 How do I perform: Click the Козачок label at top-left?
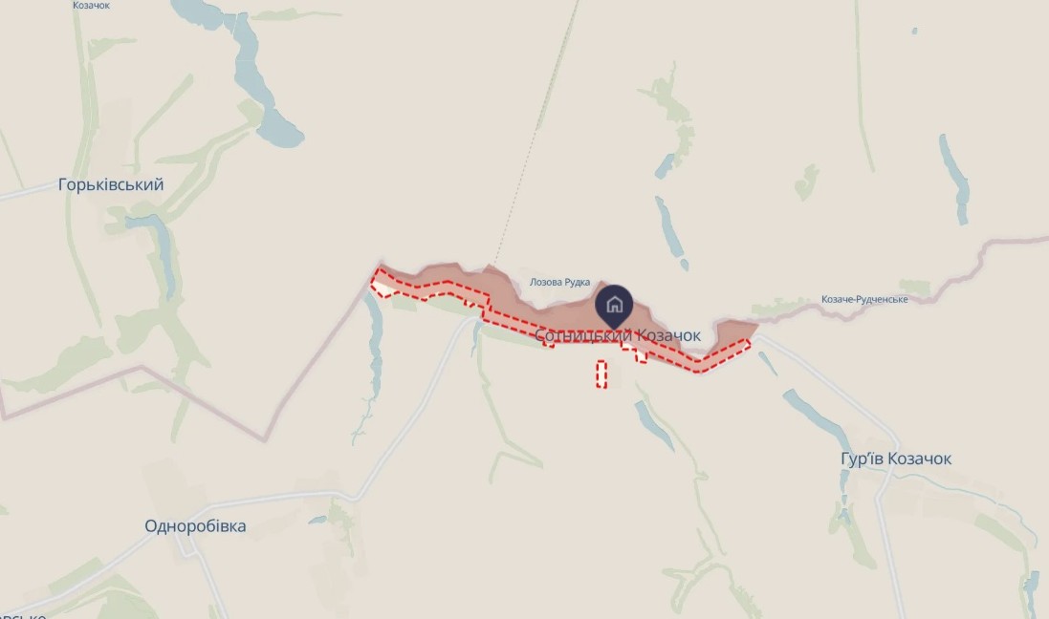coord(91,6)
